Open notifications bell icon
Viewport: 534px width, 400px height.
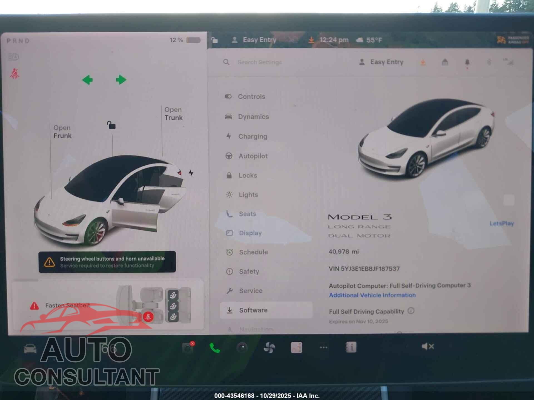coord(467,62)
